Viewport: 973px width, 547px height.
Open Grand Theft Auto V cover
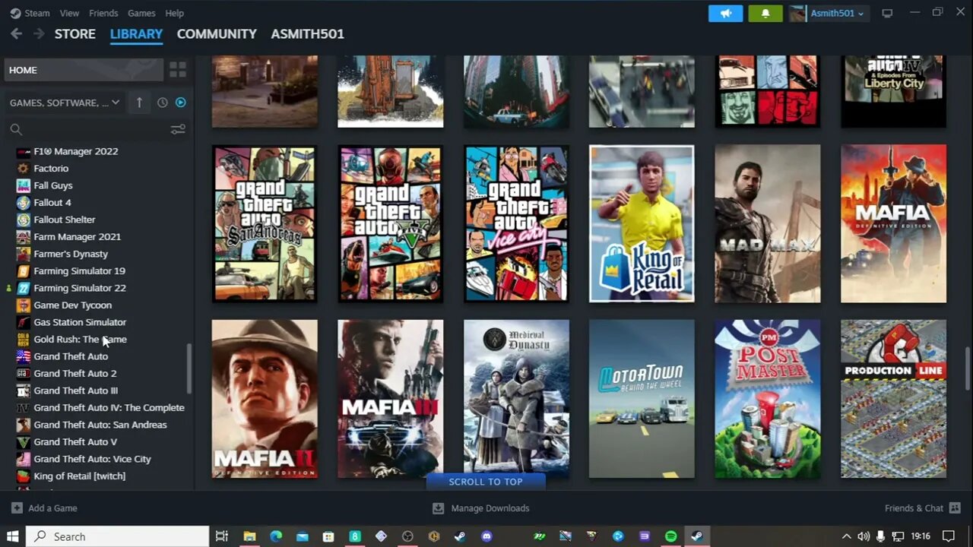point(391,223)
